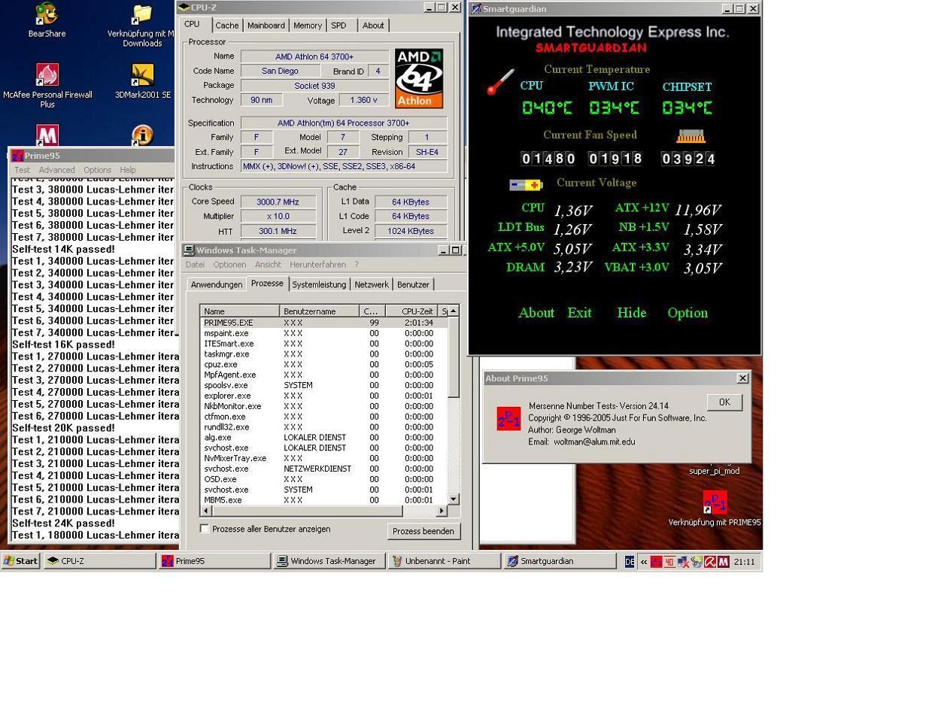Viewport: 947px width, 710px height.
Task: Open Ansicht menu in Task-Manager
Action: pos(268,265)
